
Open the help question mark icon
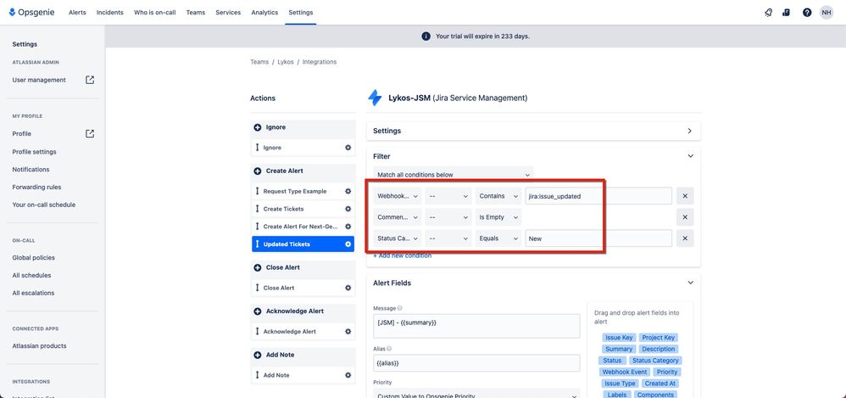click(x=807, y=13)
